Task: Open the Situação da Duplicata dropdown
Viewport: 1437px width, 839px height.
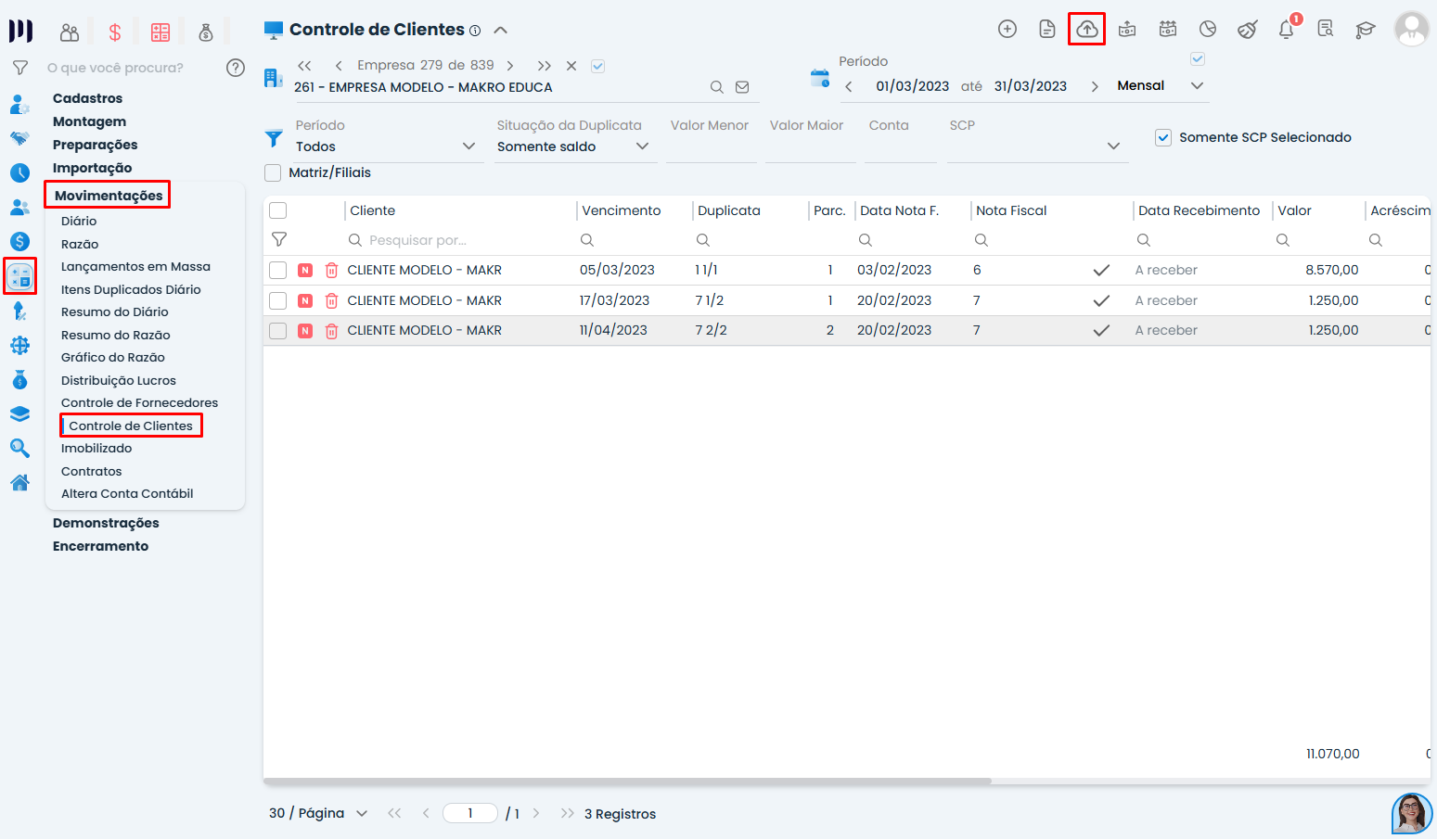Action: click(x=572, y=146)
